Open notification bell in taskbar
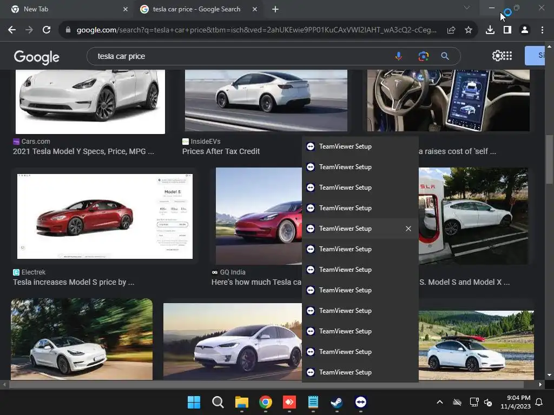The height and width of the screenshot is (415, 554). click(539, 402)
